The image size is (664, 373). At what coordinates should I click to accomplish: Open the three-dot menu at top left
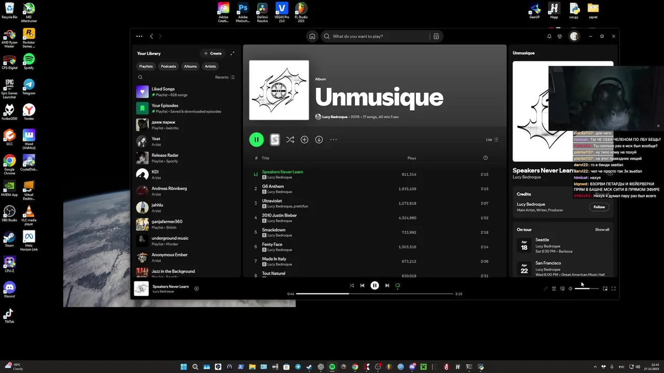[x=139, y=36]
